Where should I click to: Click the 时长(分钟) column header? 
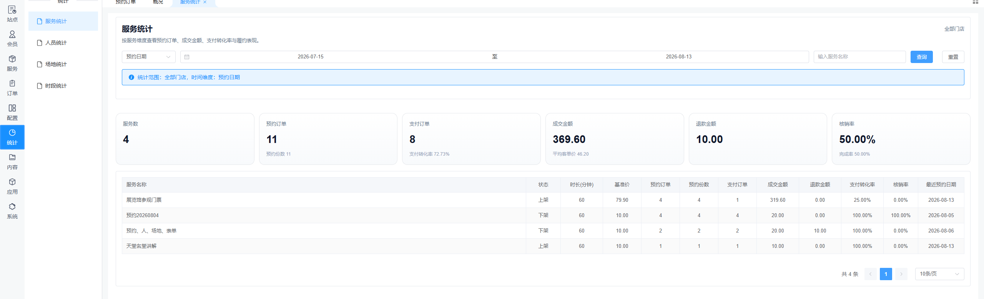coord(582,185)
